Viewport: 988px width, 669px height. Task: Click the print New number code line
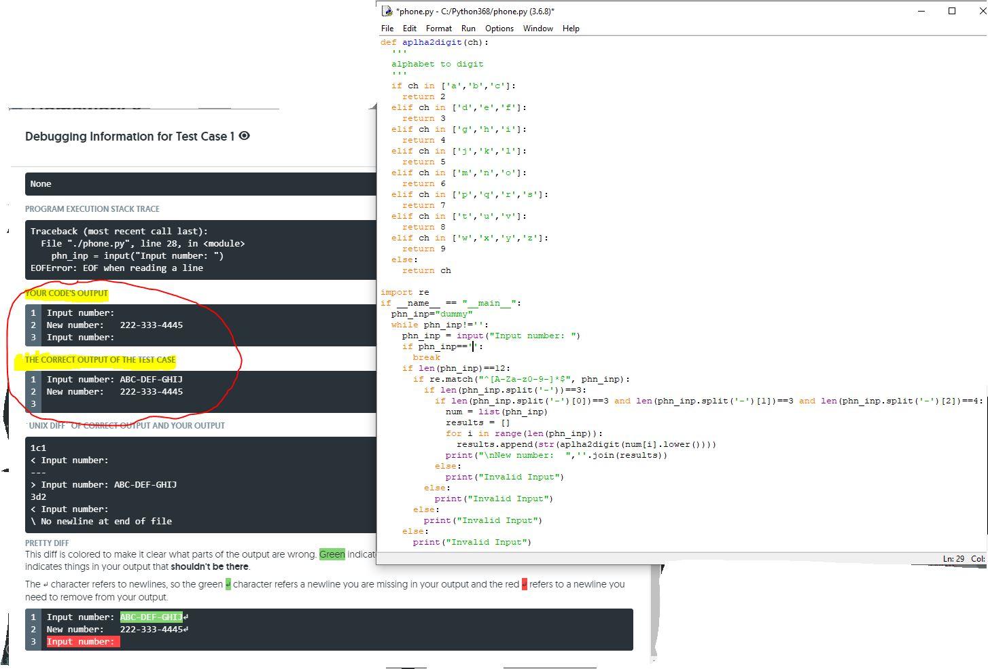click(557, 455)
